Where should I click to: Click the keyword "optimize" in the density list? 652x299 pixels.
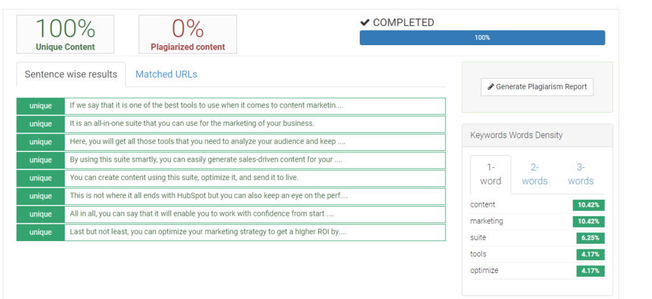click(485, 270)
